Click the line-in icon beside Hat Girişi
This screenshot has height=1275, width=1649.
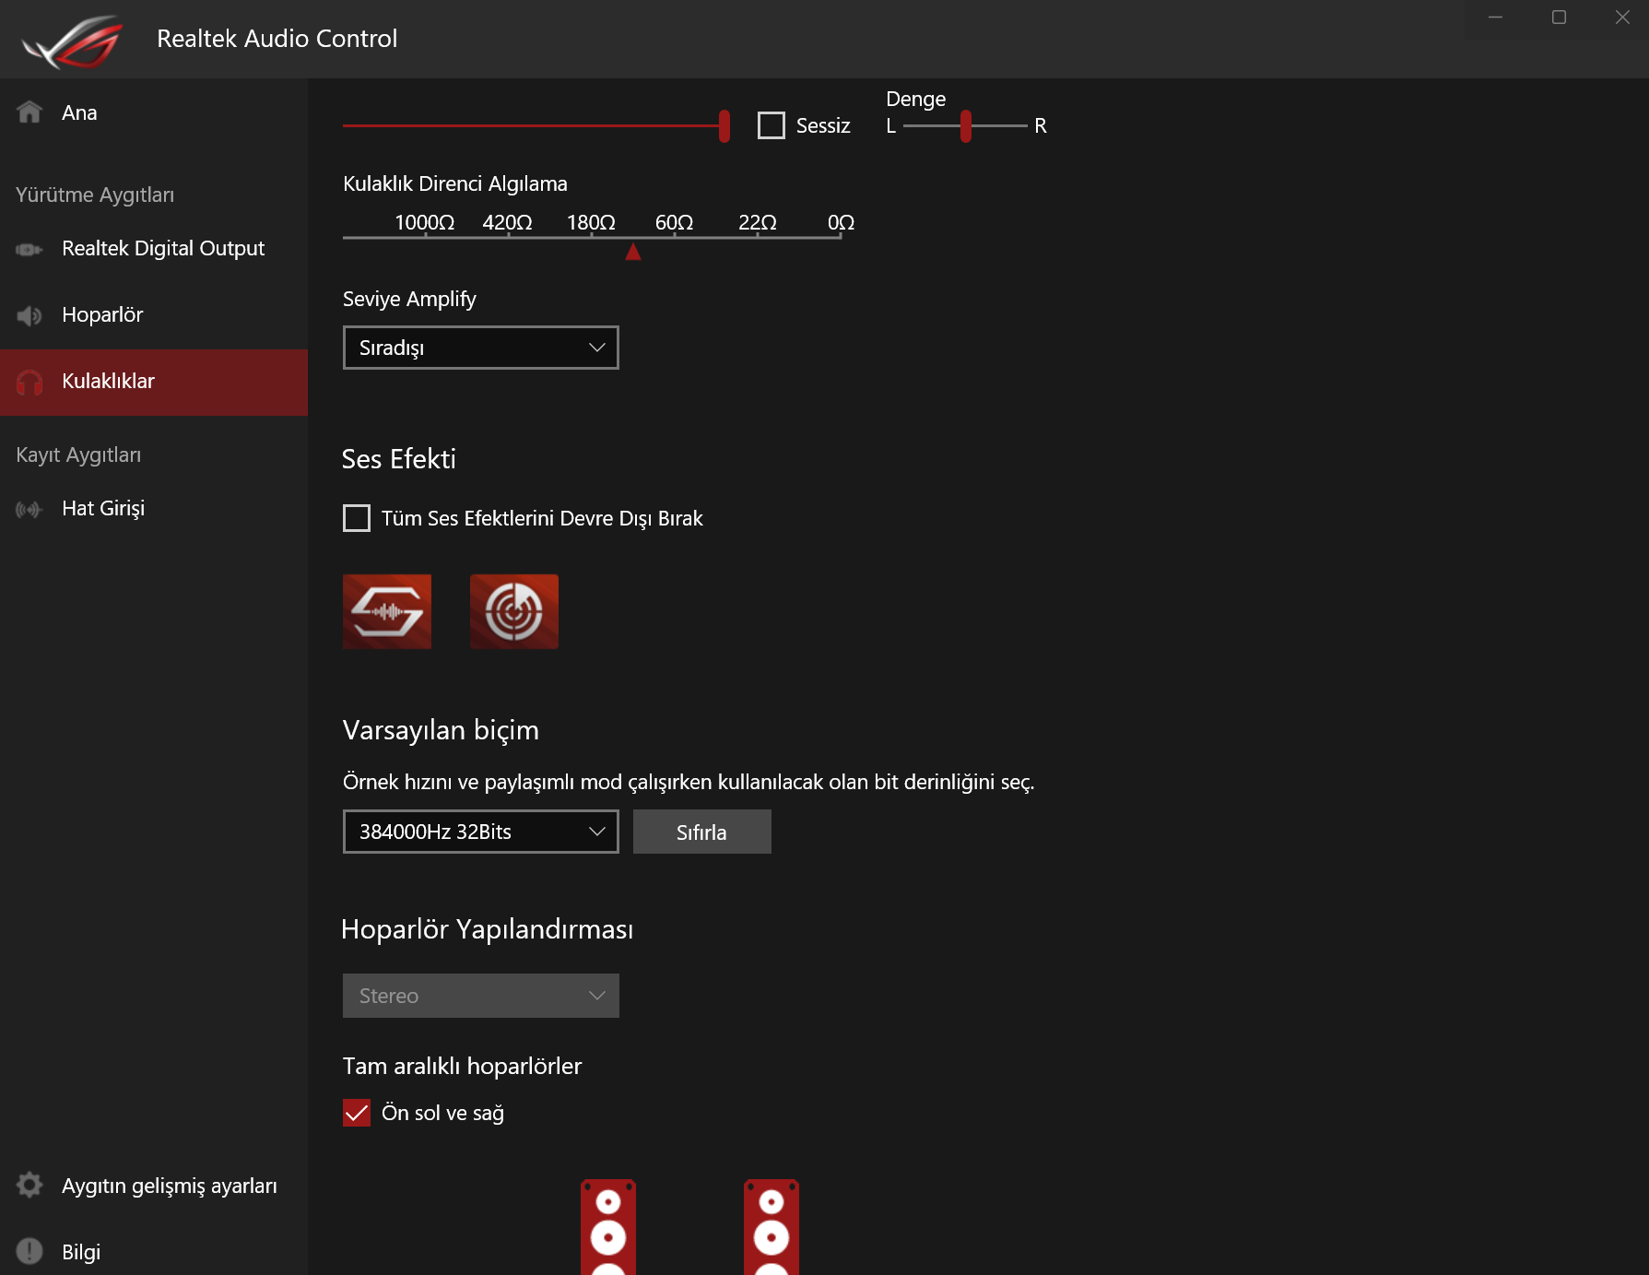tap(29, 509)
